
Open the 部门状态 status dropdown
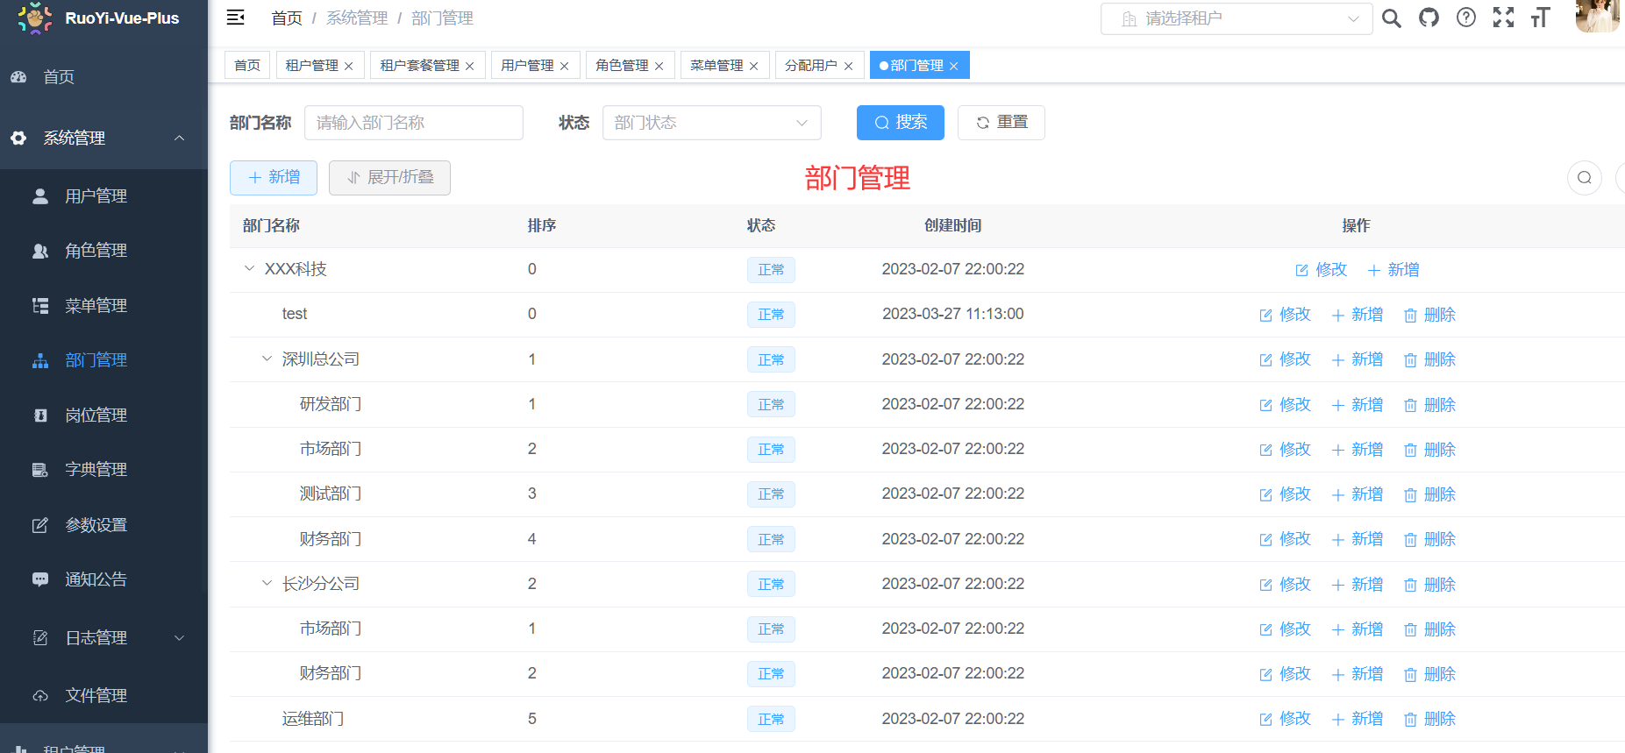click(711, 123)
